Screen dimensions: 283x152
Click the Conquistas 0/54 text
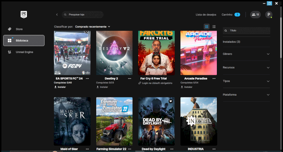point(189,83)
